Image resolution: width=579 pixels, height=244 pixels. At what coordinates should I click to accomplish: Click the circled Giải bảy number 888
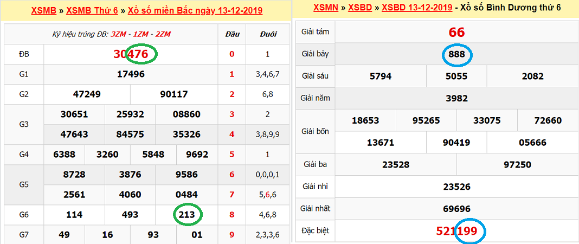(x=456, y=55)
